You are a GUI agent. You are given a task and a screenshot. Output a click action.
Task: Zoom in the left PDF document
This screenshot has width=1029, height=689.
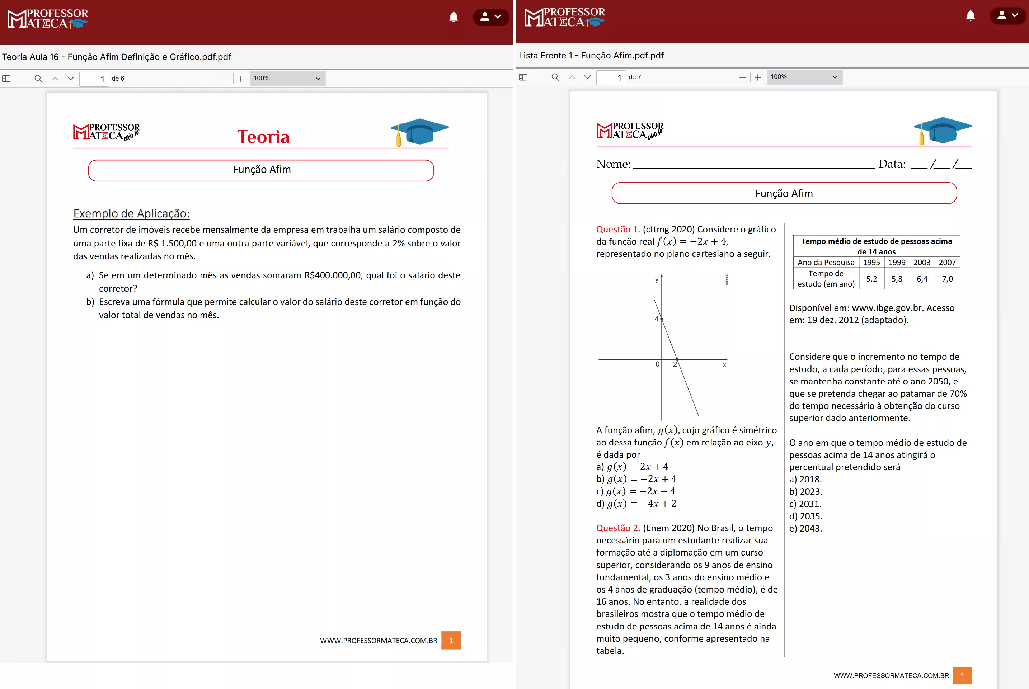(x=241, y=79)
